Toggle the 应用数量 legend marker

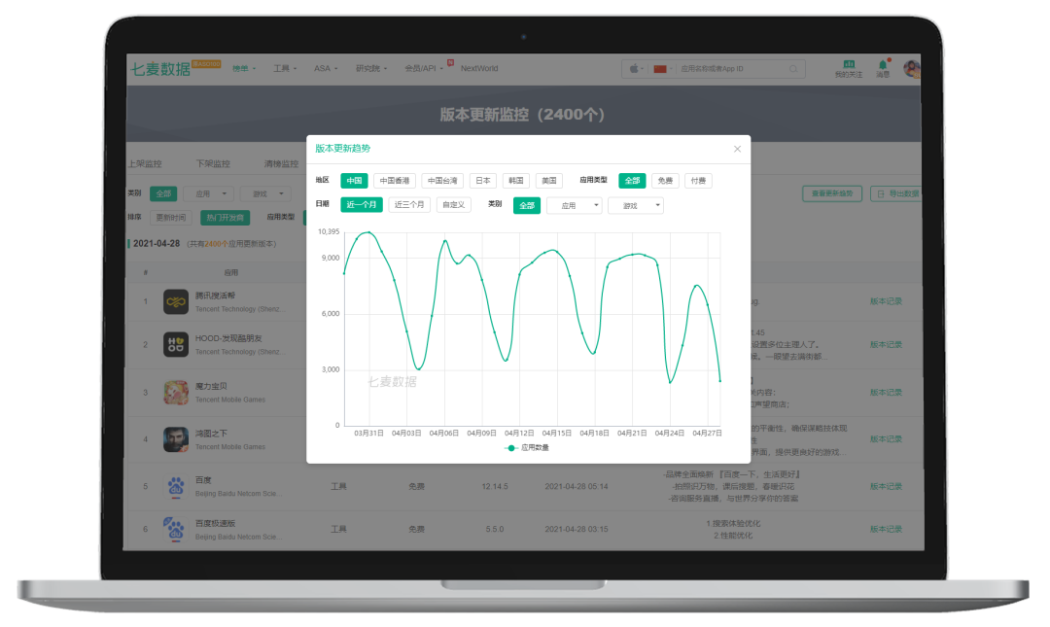pyautogui.click(x=511, y=448)
